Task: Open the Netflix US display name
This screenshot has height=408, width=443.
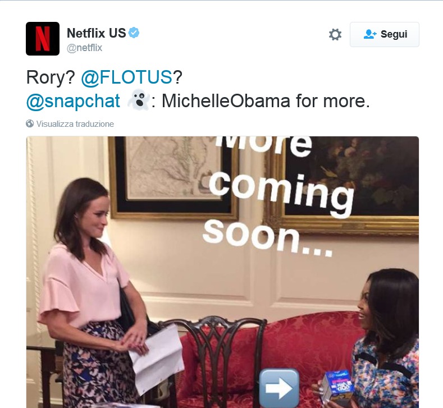Action: 97,33
